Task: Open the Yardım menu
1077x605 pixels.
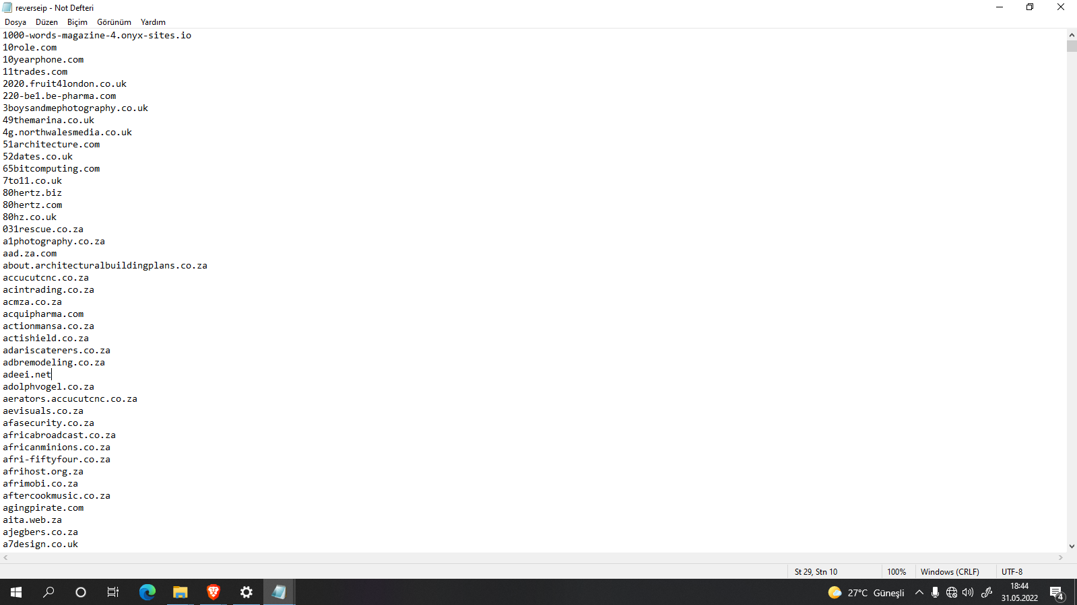Action: [x=153, y=22]
